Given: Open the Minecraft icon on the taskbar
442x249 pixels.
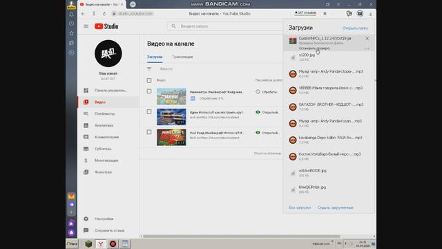Looking at the screenshot, I should (x=88, y=243).
